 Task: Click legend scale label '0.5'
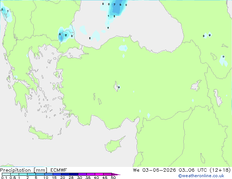point(12,178)
